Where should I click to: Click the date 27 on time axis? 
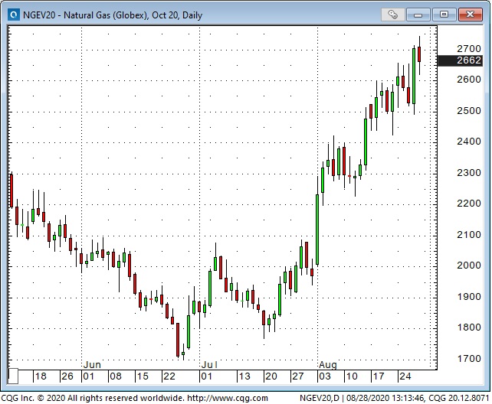point(298,376)
